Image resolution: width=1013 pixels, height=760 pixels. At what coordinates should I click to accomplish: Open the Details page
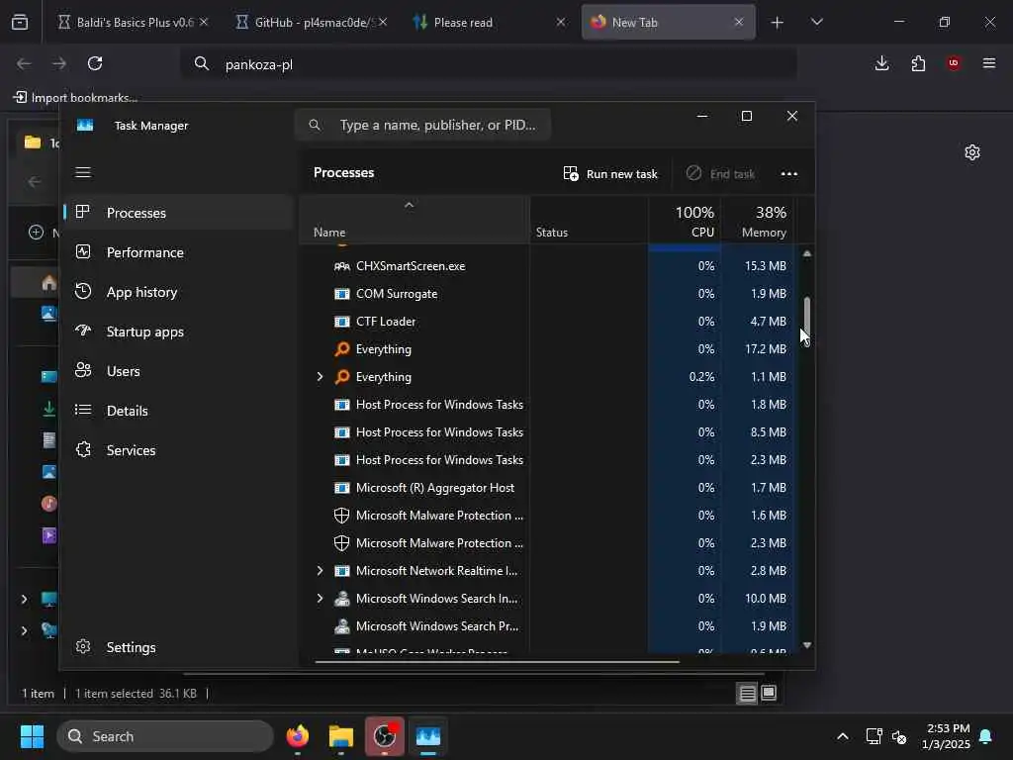(178, 411)
